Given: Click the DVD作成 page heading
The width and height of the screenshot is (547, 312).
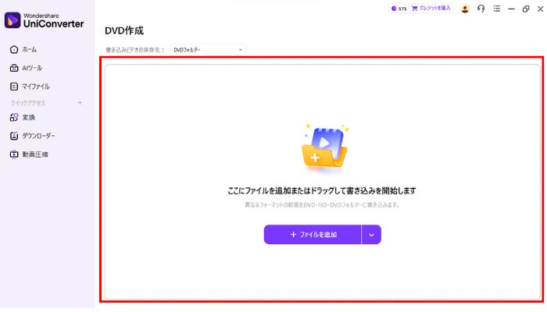Looking at the screenshot, I should pyautogui.click(x=124, y=30).
